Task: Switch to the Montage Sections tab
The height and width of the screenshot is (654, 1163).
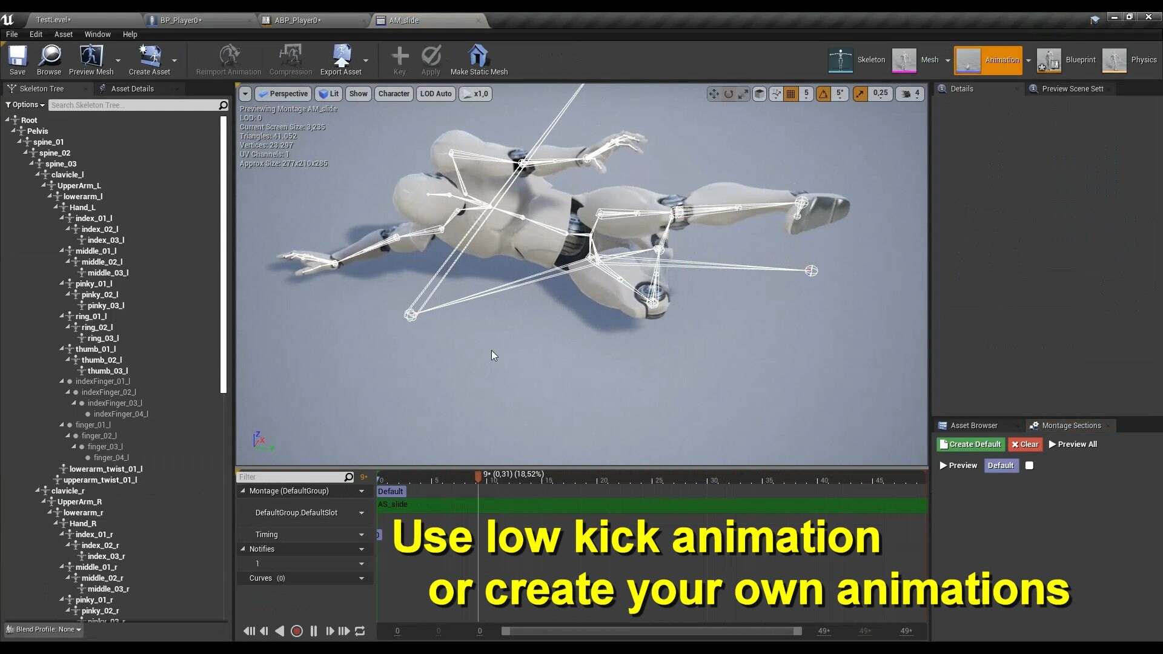Action: tap(1070, 425)
